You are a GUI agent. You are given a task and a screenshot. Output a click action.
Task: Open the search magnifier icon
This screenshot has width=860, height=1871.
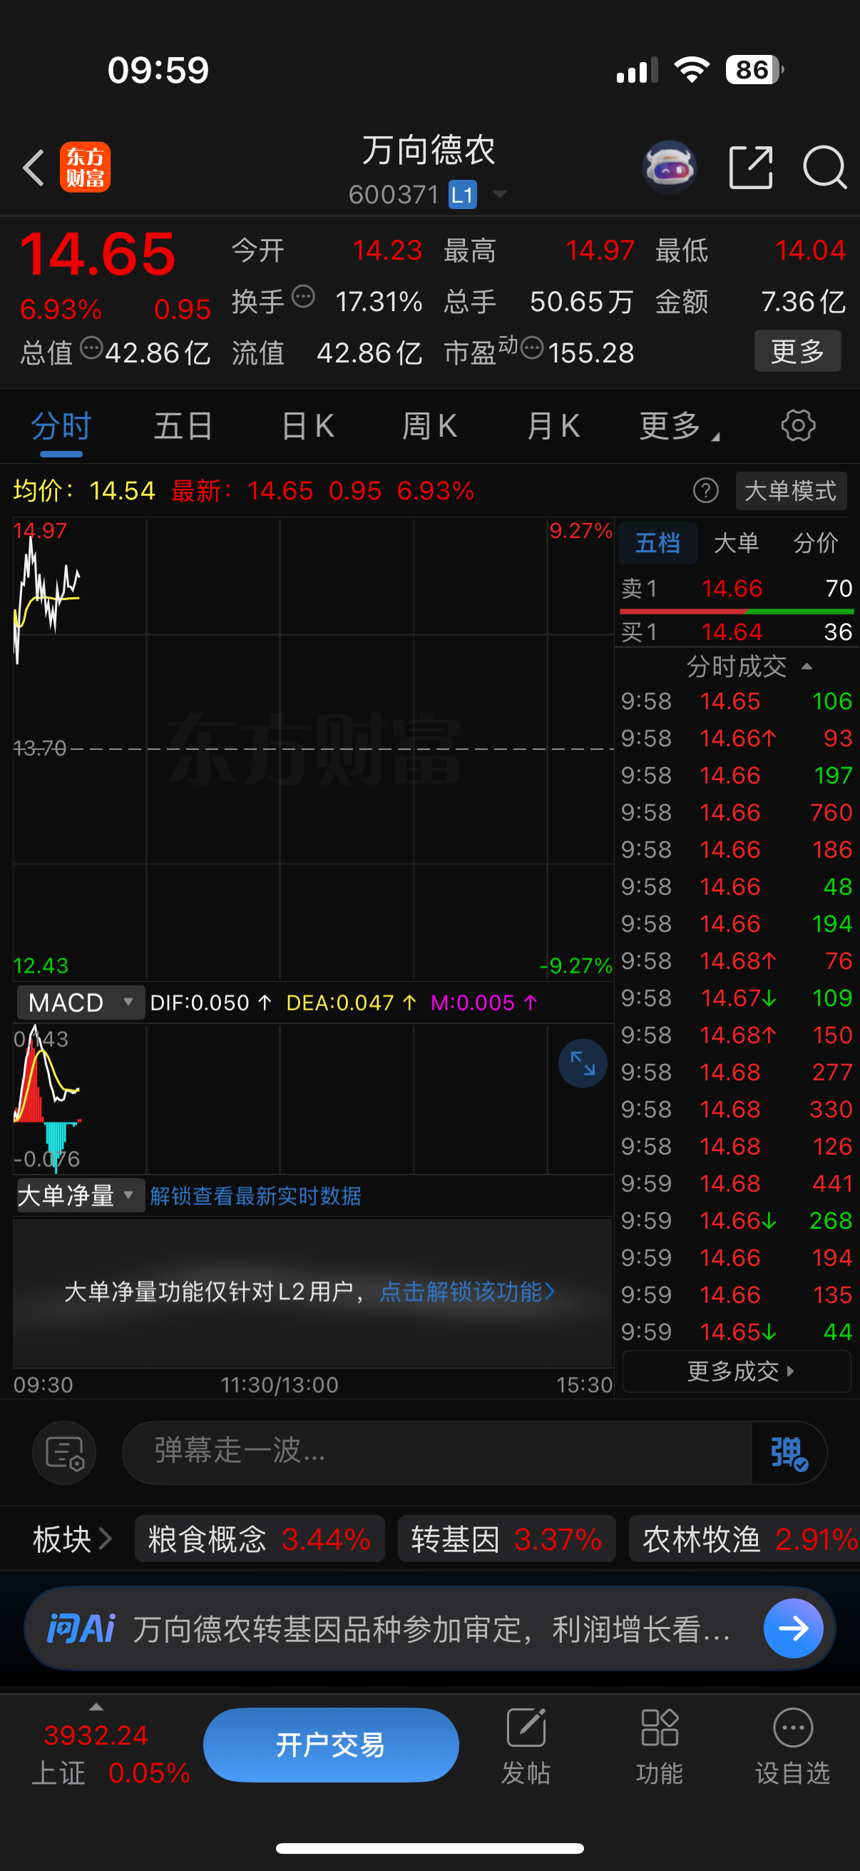point(824,167)
